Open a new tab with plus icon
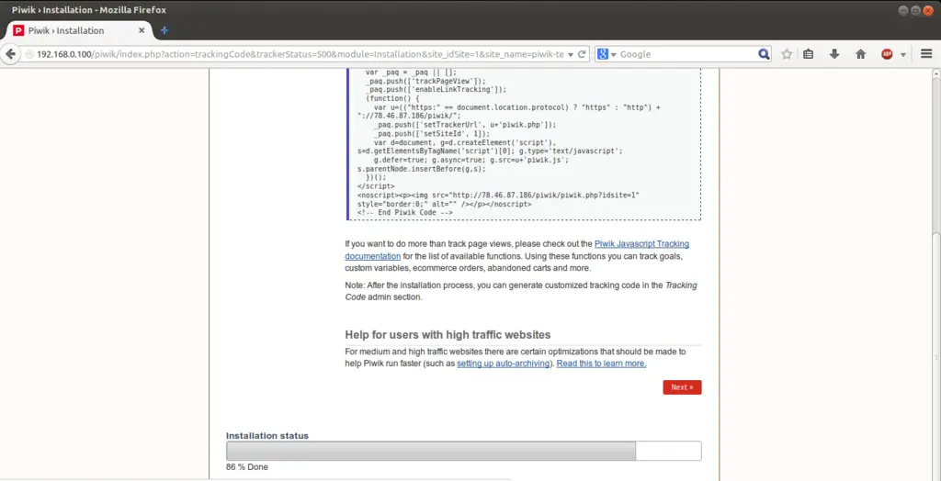Screen dimensions: 941x481 pyautogui.click(x=164, y=30)
